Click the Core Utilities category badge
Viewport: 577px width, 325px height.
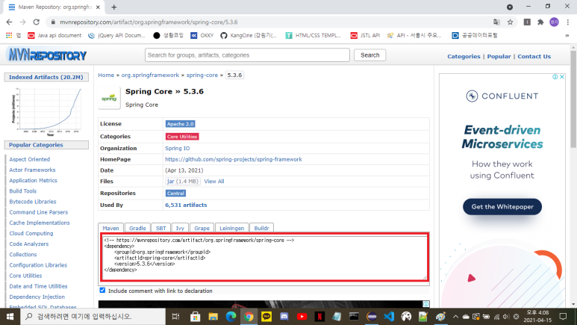(x=182, y=137)
